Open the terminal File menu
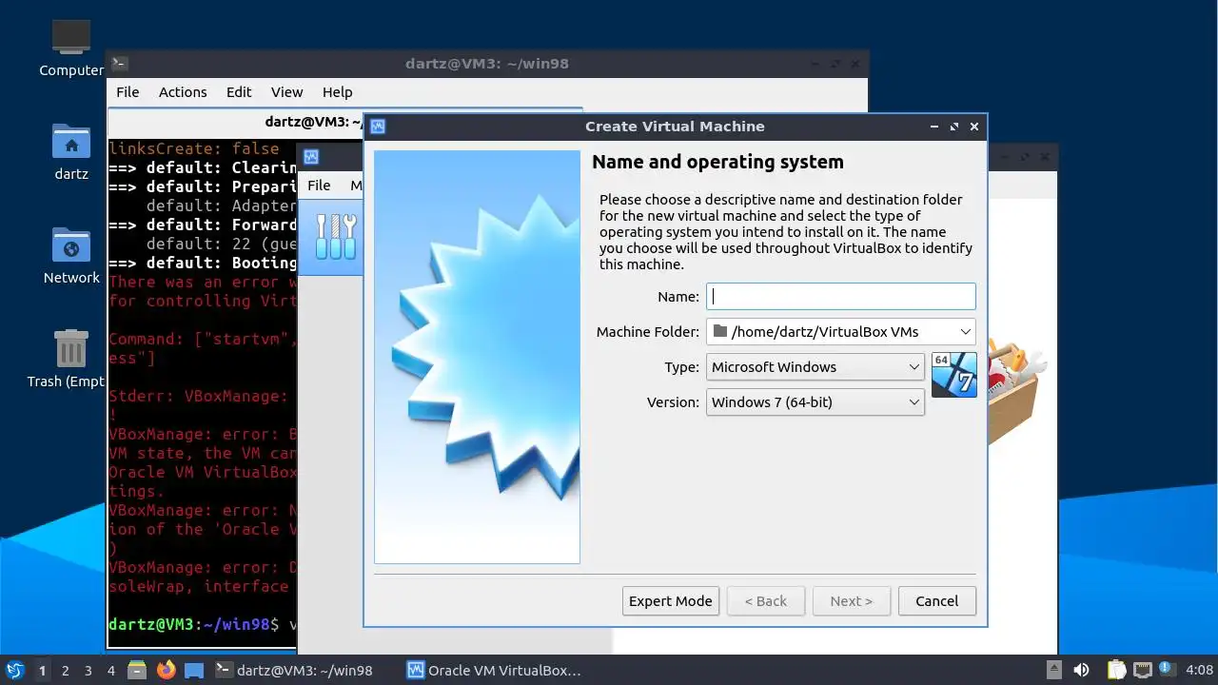Image resolution: width=1218 pixels, height=685 pixels. [x=128, y=92]
